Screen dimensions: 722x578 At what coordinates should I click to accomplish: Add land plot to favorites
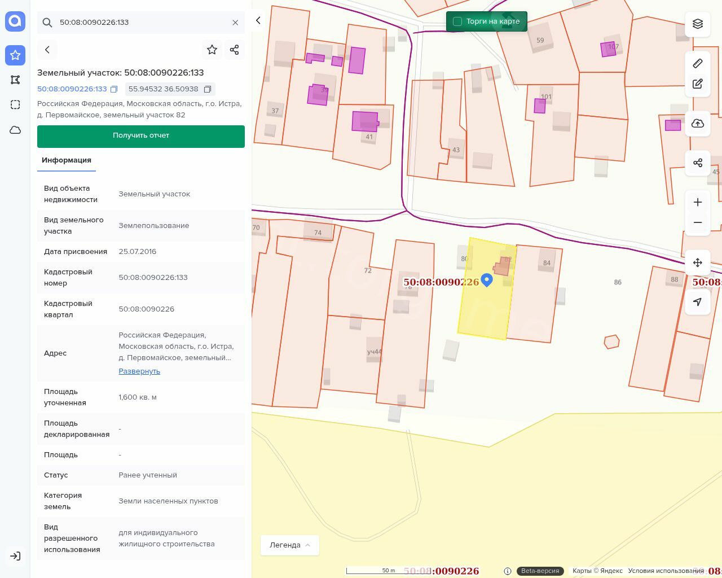pyautogui.click(x=212, y=50)
